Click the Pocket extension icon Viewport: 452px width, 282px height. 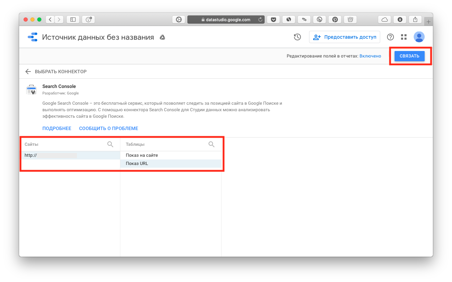coord(273,20)
